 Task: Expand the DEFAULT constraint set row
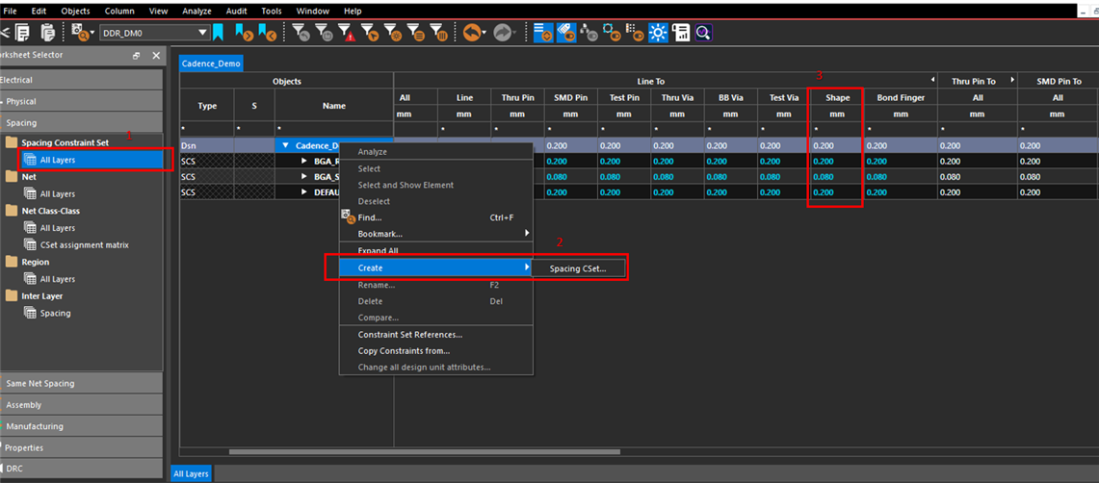304,192
